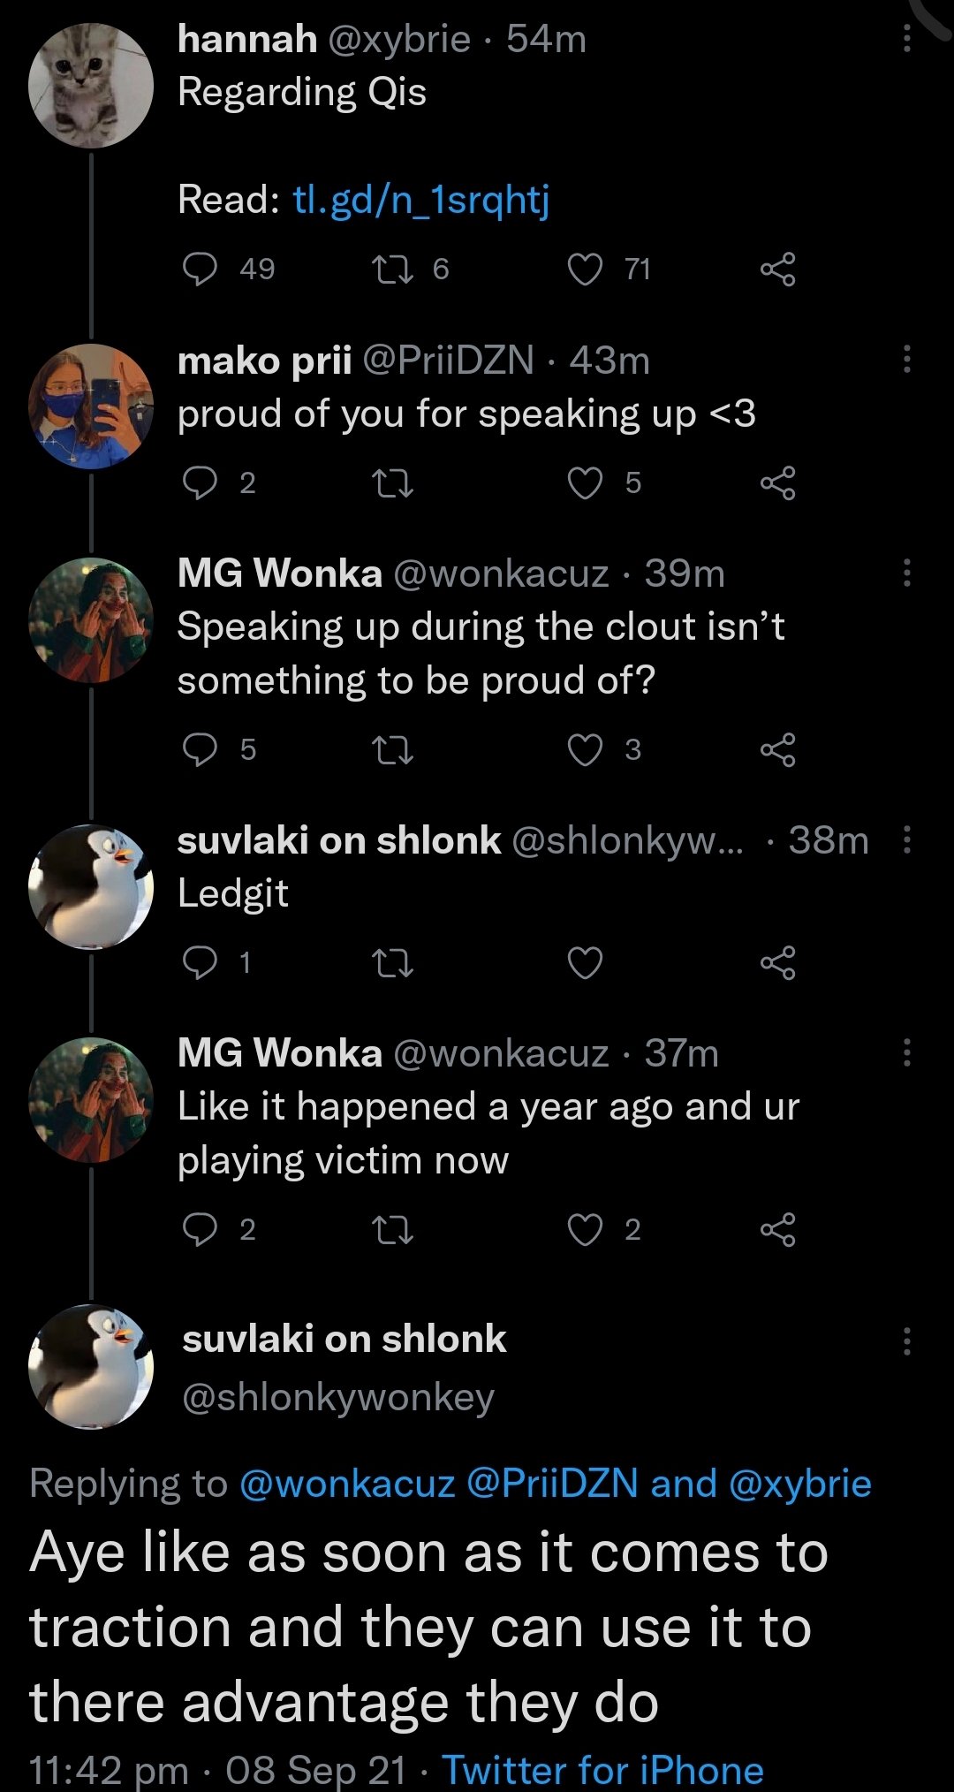This screenshot has width=954, height=1792.
Task: View hannah's kitten profile picture
Action: (91, 86)
